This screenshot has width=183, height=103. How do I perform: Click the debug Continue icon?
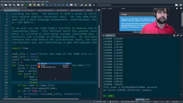63,5
